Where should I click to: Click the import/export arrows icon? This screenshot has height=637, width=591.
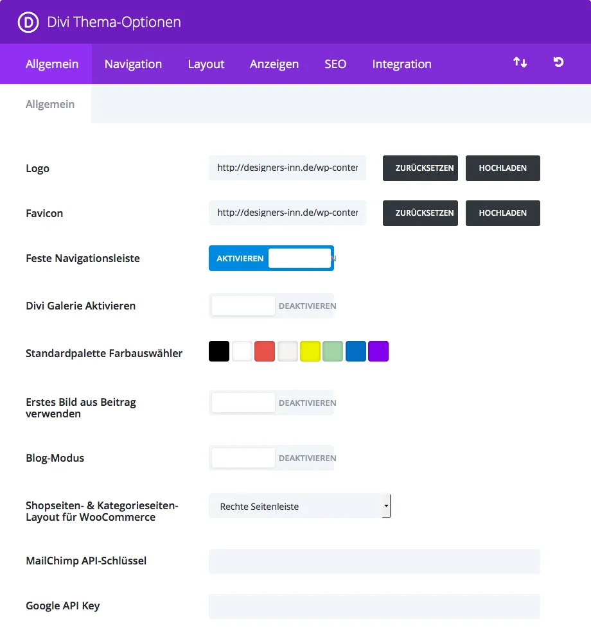point(520,63)
